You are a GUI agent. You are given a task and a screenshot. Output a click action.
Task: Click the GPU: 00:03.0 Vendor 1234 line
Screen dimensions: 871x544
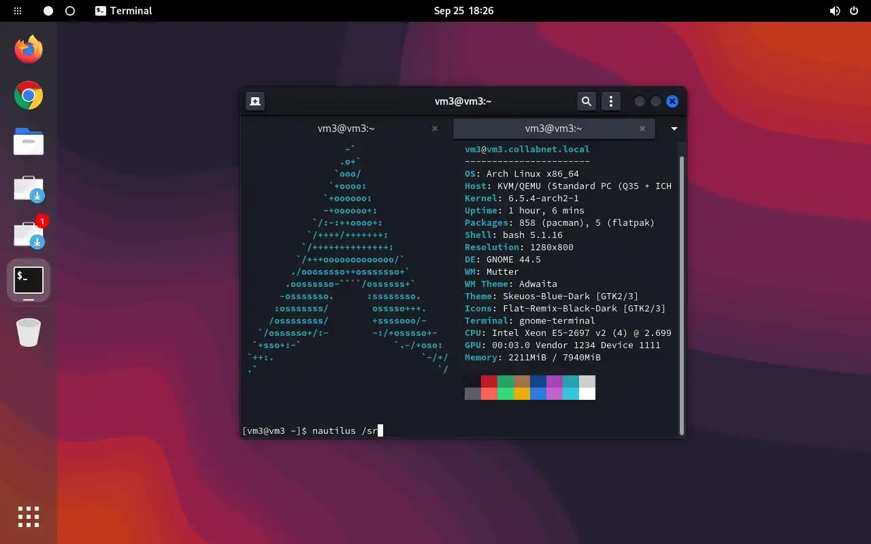point(563,345)
